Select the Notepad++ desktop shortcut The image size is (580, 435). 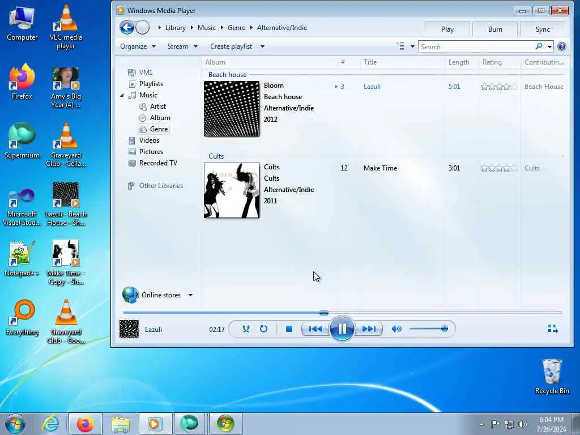tap(22, 259)
